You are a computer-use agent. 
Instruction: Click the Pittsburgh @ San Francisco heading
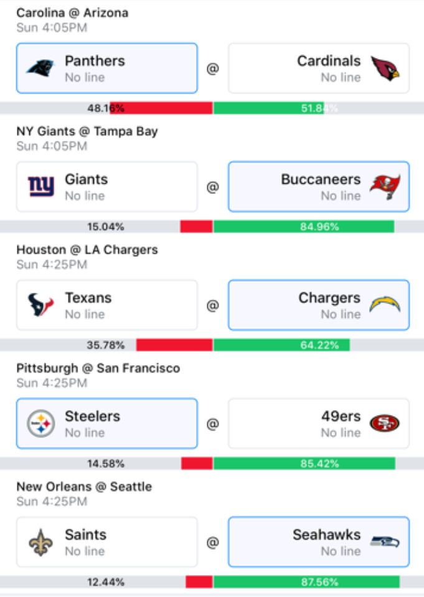98,368
